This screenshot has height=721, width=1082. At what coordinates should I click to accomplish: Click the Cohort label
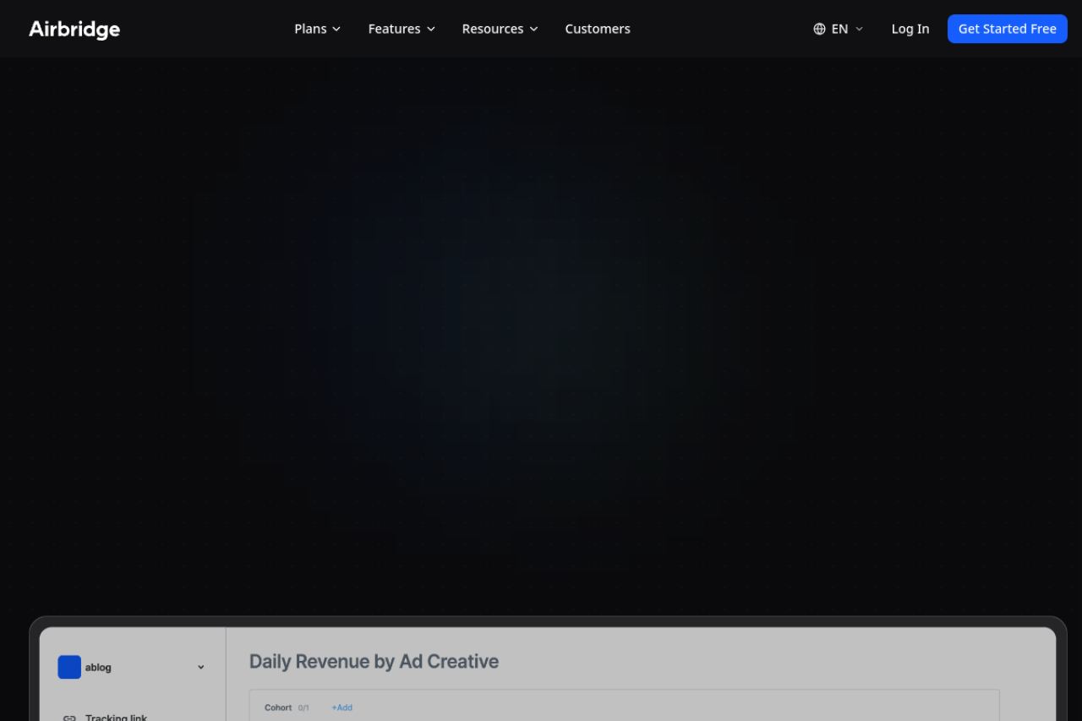click(x=278, y=707)
